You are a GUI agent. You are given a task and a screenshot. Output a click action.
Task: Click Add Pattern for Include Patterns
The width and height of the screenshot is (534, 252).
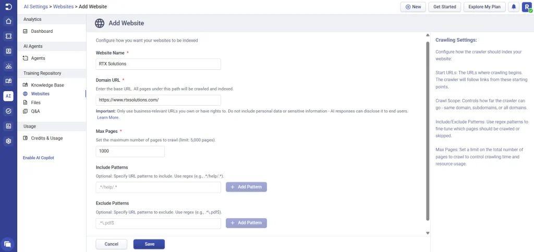click(x=246, y=187)
